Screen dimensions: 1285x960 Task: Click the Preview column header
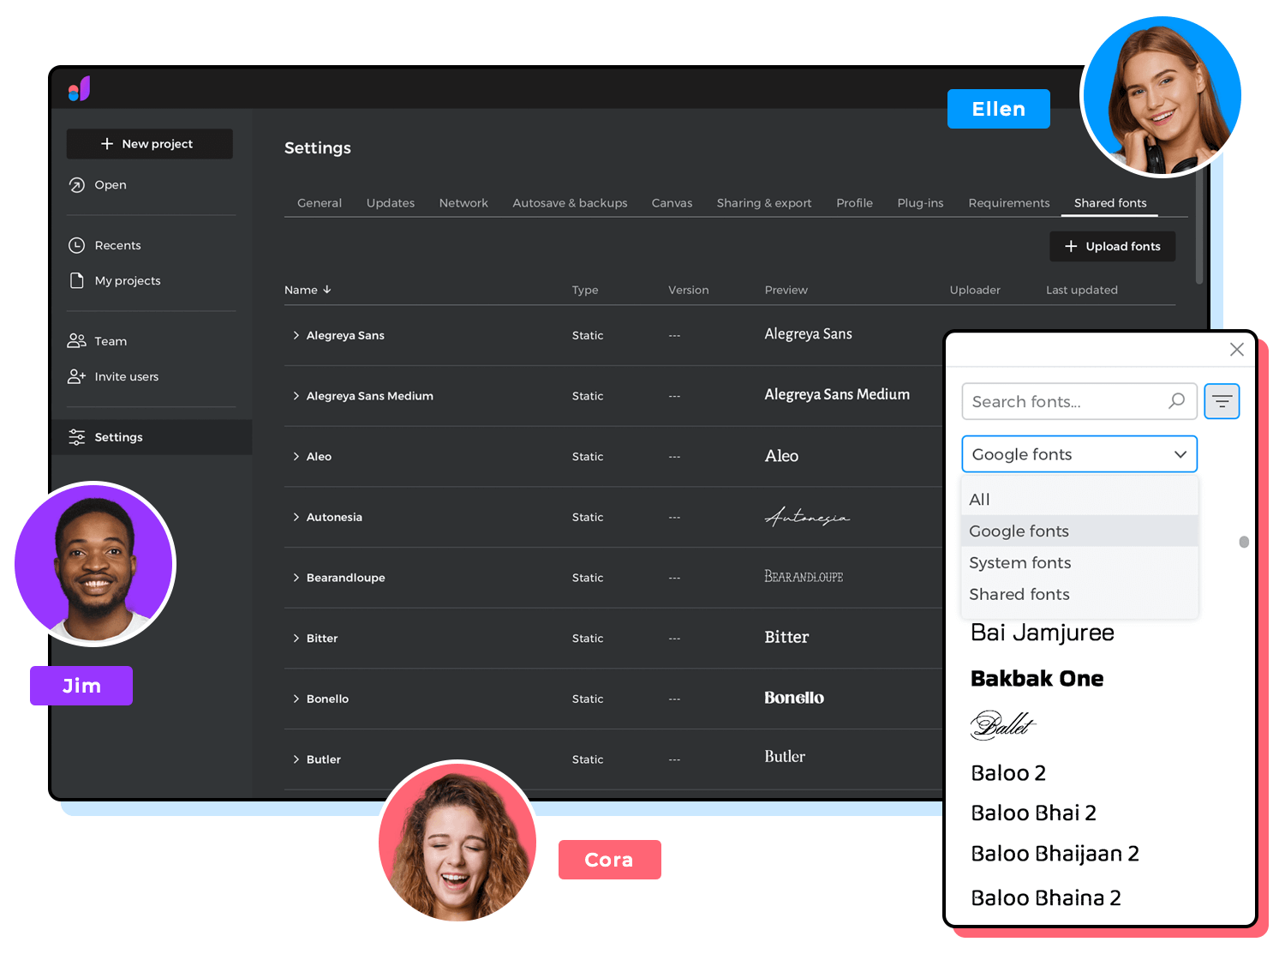click(786, 290)
